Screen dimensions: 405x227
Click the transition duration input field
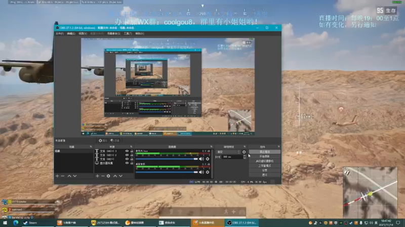pos(232,157)
